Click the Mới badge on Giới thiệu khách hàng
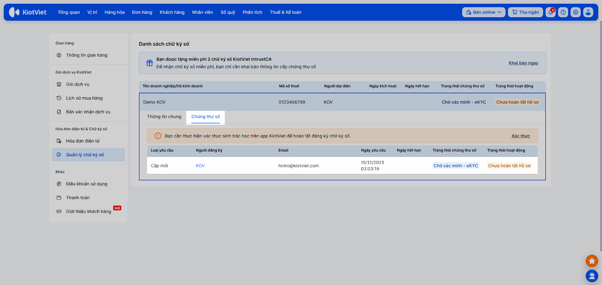This screenshot has height=285, width=602. [x=117, y=208]
